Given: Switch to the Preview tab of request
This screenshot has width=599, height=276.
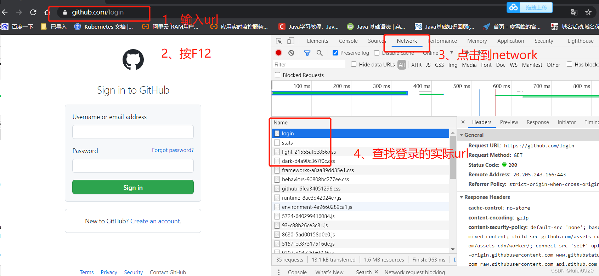Looking at the screenshot, I should 509,122.
